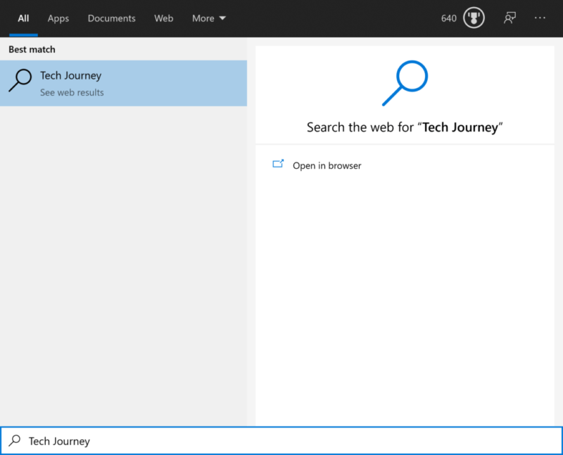Switch to the Documents tab

pos(111,18)
